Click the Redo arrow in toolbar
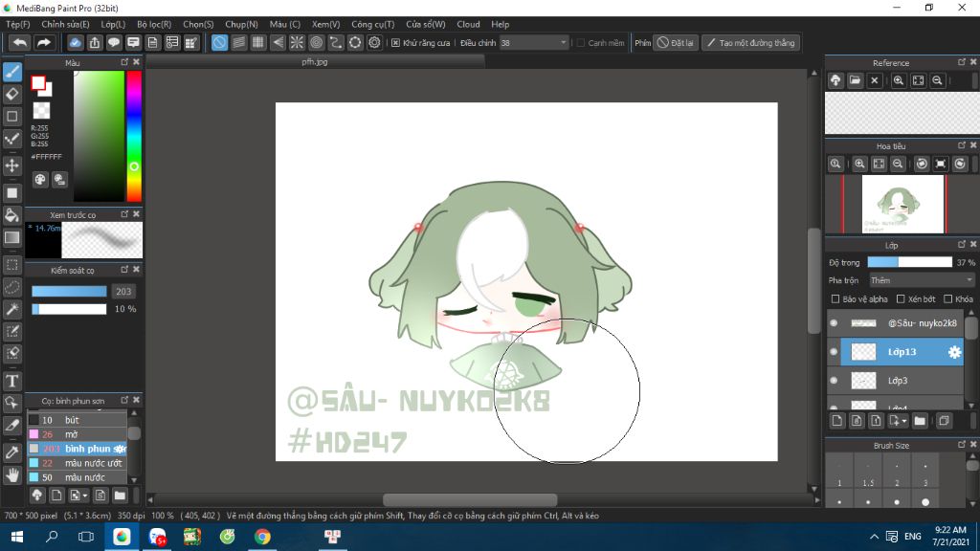Screen dimensions: 980x551 [x=44, y=42]
